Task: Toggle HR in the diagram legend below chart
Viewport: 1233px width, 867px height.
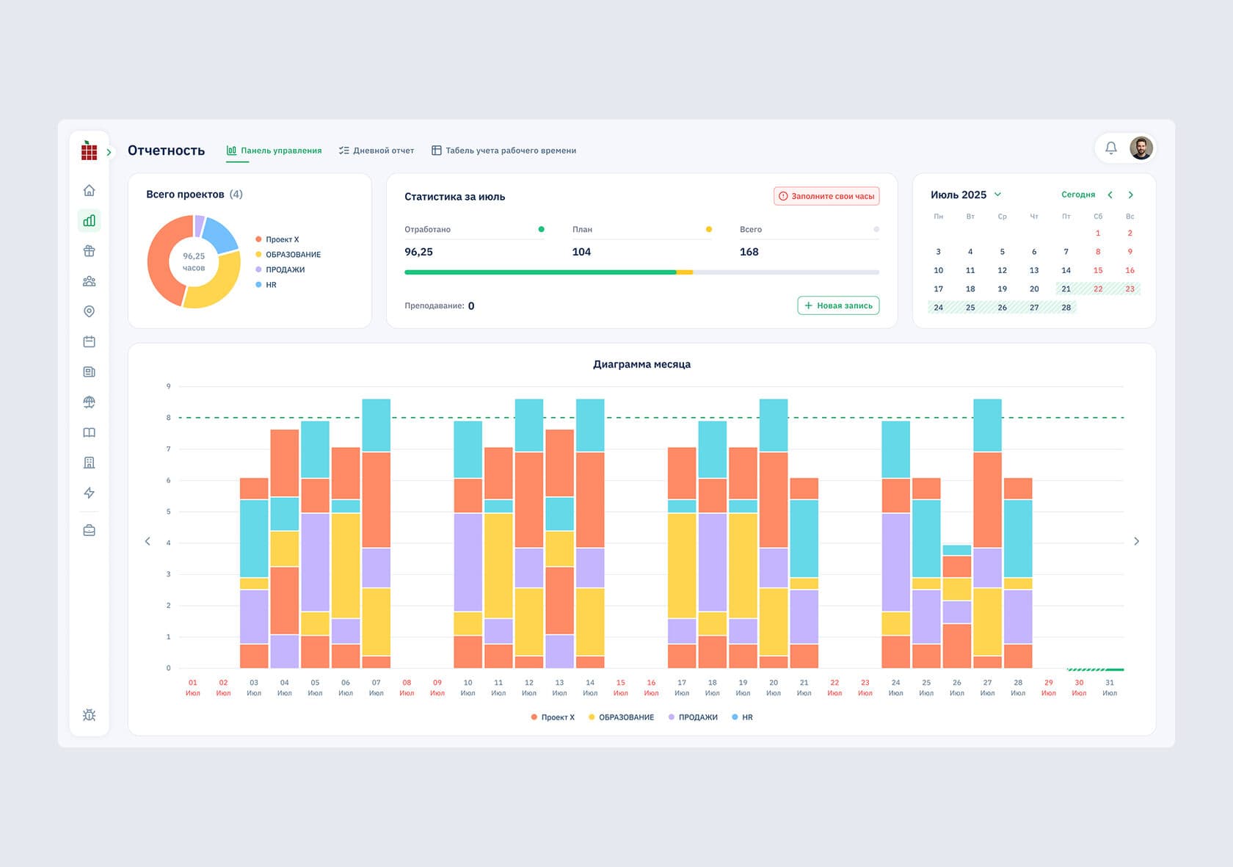Action: click(x=742, y=717)
